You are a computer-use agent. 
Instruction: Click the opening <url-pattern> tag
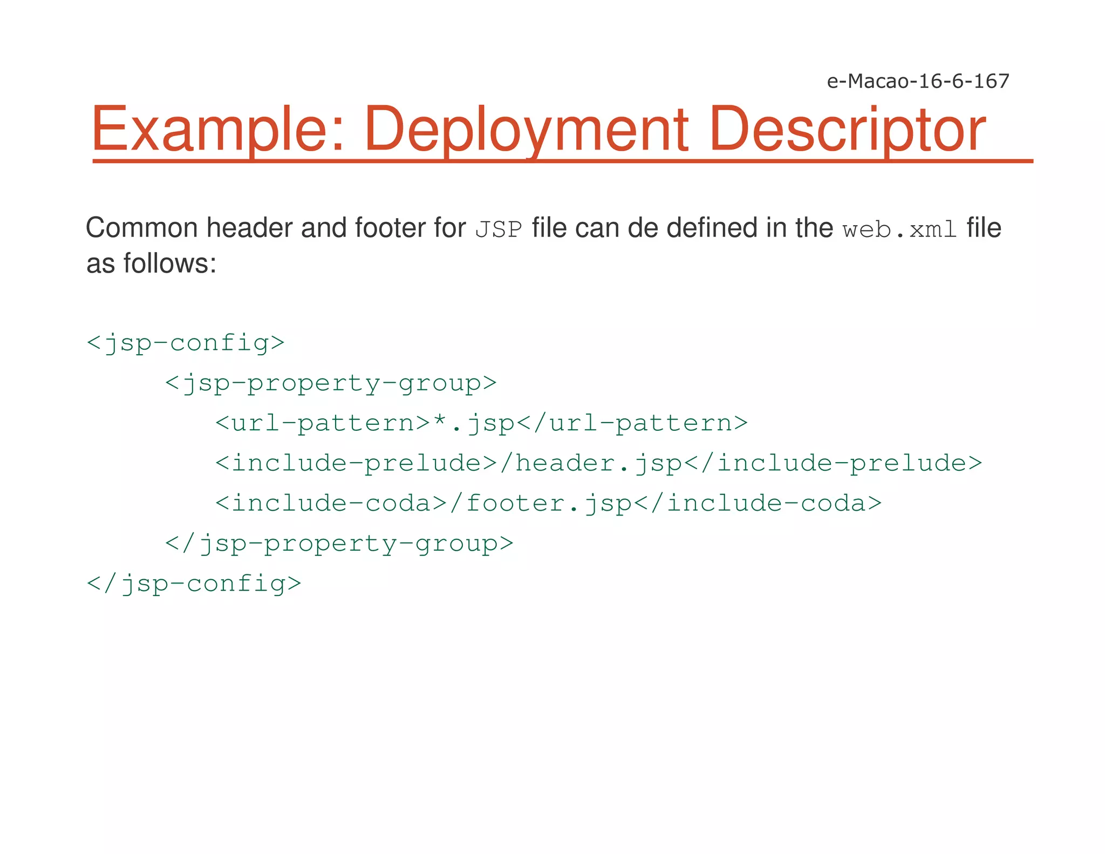(x=323, y=423)
